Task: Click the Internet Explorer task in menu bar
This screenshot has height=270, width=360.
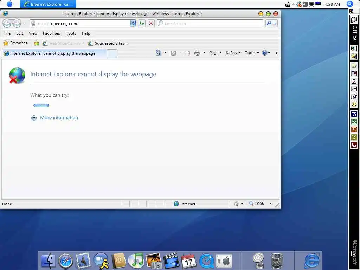Action: coord(48,4)
